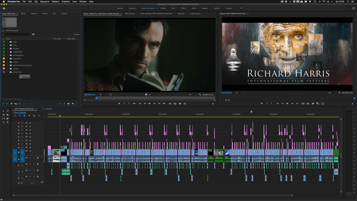The width and height of the screenshot is (357, 201).
Task: Switch to the Color workspace
Action: click(173, 8)
